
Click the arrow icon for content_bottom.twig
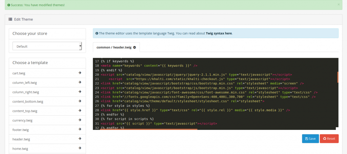[80, 101]
